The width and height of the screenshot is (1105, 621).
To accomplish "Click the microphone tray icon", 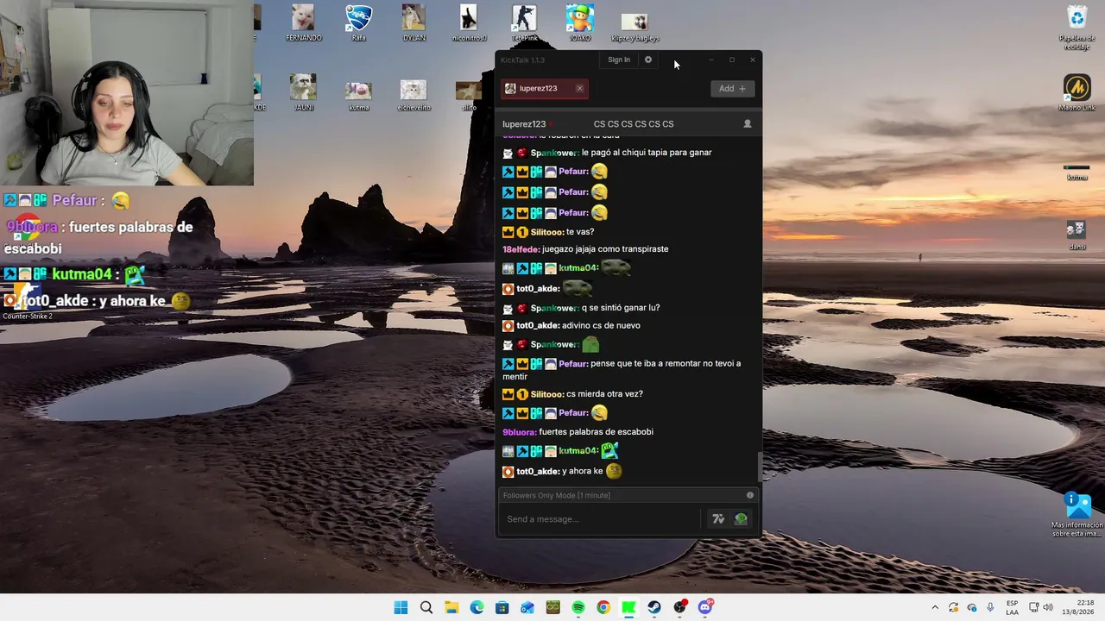I will coord(990,607).
